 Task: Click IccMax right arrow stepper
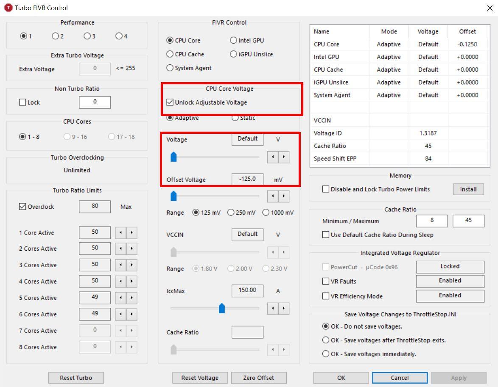coord(283,309)
